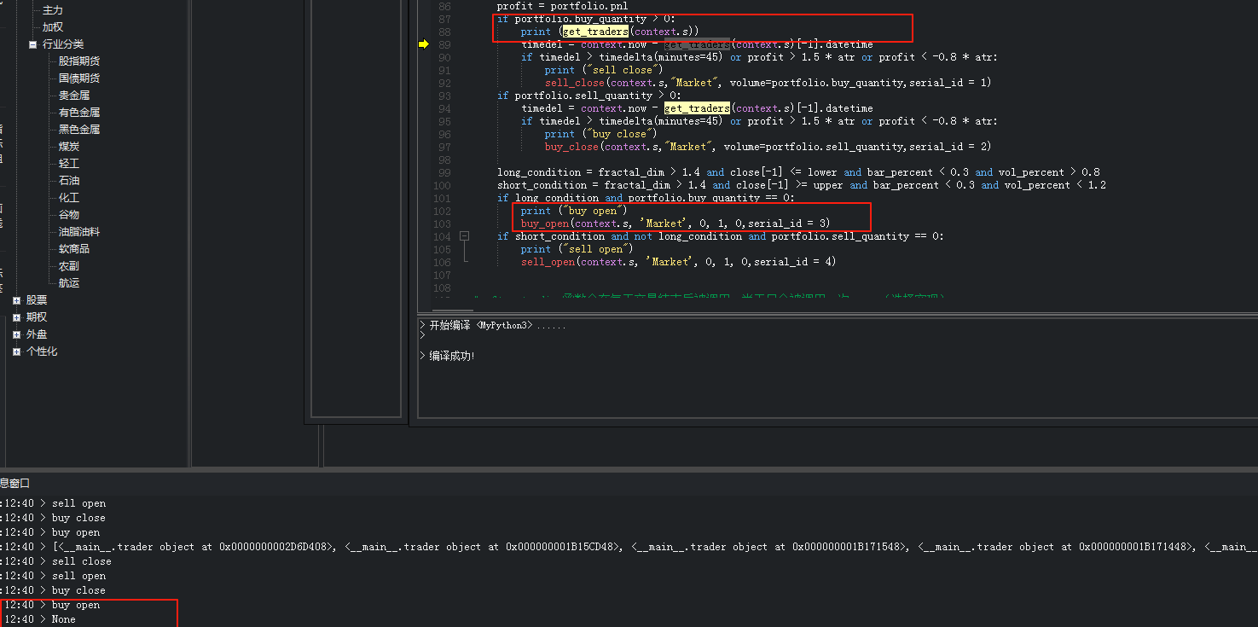The image size is (1258, 627).
Task: Select the 主力 tree item
Action: coord(53,10)
